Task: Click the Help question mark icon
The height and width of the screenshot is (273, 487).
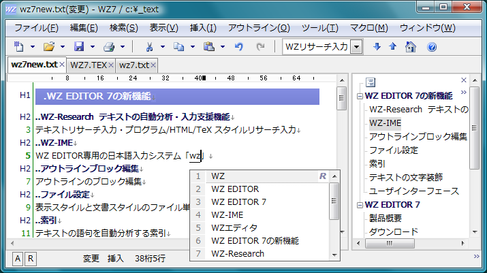Action: pos(432,47)
